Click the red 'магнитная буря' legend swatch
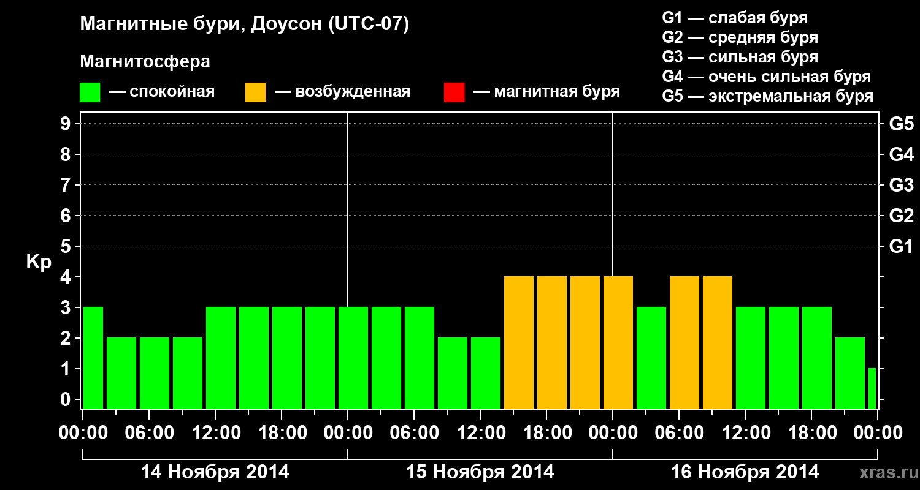The height and width of the screenshot is (490, 920). [454, 92]
